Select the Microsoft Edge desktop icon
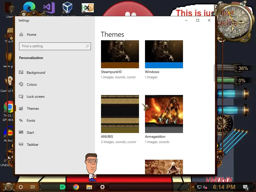The width and height of the screenshot is (256, 192). click(x=29, y=7)
